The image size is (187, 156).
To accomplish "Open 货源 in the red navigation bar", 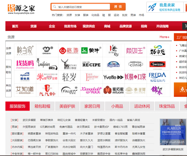I will pos(33,26).
